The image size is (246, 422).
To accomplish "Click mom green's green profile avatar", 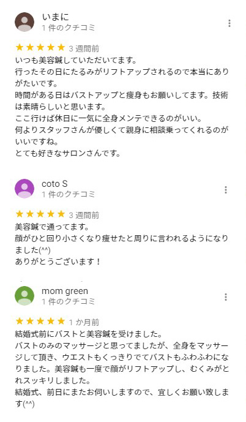I will [24, 296].
